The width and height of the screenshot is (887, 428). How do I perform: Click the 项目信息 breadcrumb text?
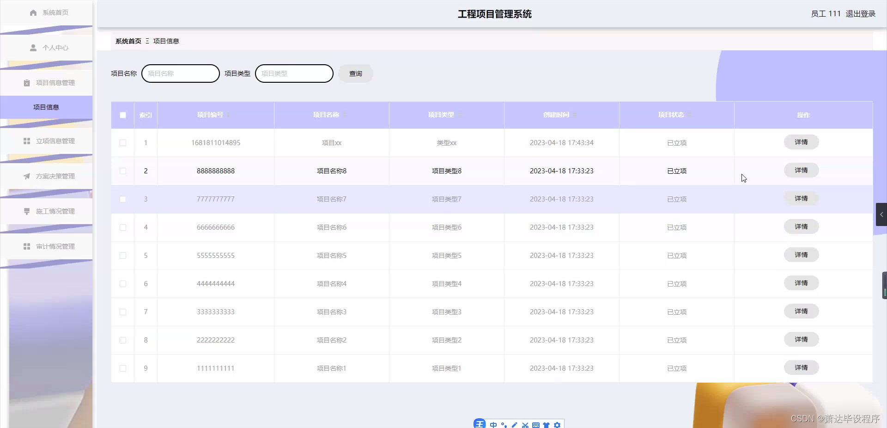click(166, 41)
